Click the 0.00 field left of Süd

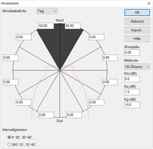(x=46, y=115)
